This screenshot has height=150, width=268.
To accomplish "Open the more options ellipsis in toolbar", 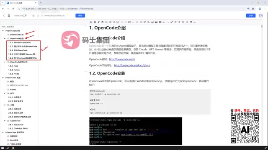I will coord(194,22).
